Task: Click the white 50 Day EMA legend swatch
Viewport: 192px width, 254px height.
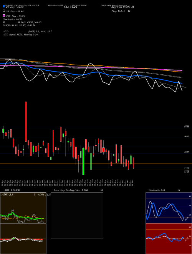Action: pos(4,11)
